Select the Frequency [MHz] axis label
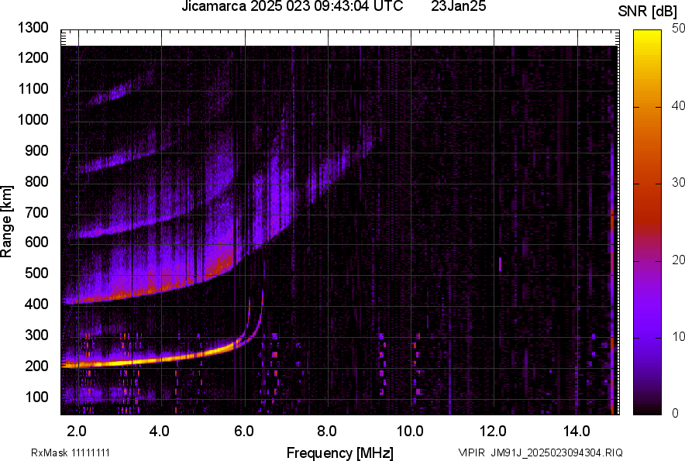Image resolution: width=685 pixels, height=461 pixels. [x=339, y=452]
